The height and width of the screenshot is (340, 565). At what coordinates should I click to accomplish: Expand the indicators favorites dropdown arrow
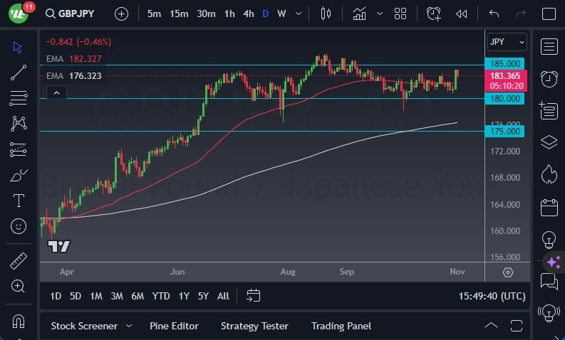coord(380,14)
